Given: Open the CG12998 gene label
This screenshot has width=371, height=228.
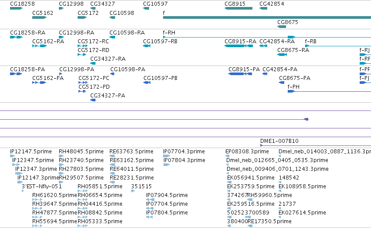Looking at the screenshot, I should pos(71,4).
